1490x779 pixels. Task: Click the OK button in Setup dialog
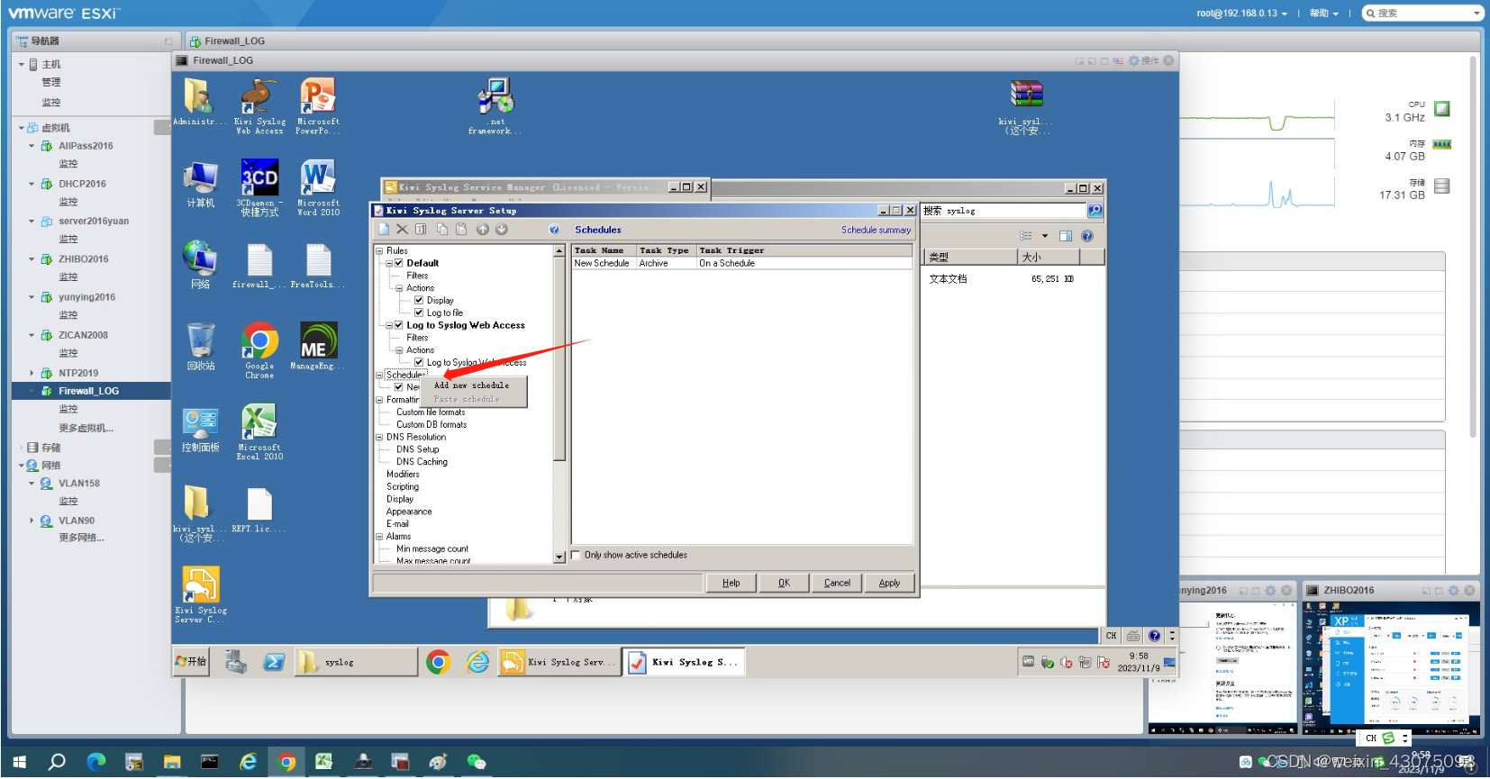[784, 583]
